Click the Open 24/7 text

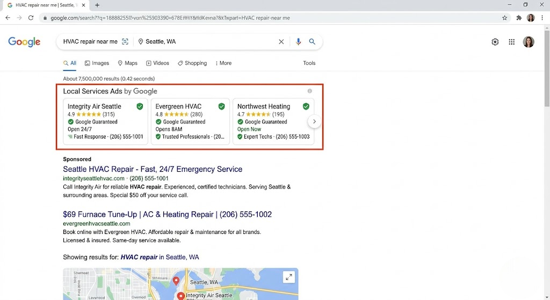click(79, 129)
